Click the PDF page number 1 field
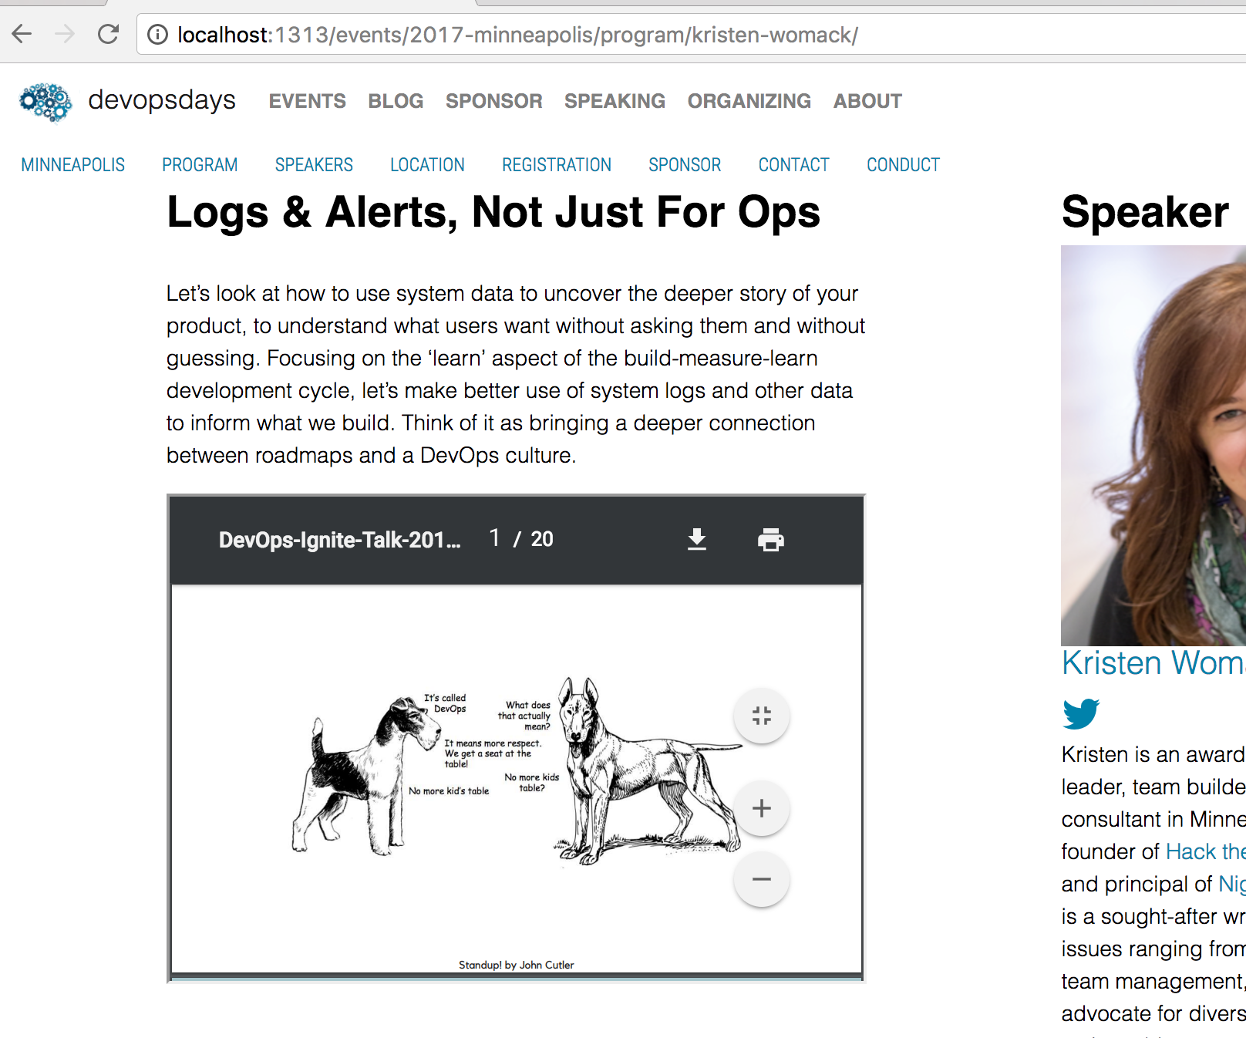The height and width of the screenshot is (1038, 1246). (x=495, y=538)
